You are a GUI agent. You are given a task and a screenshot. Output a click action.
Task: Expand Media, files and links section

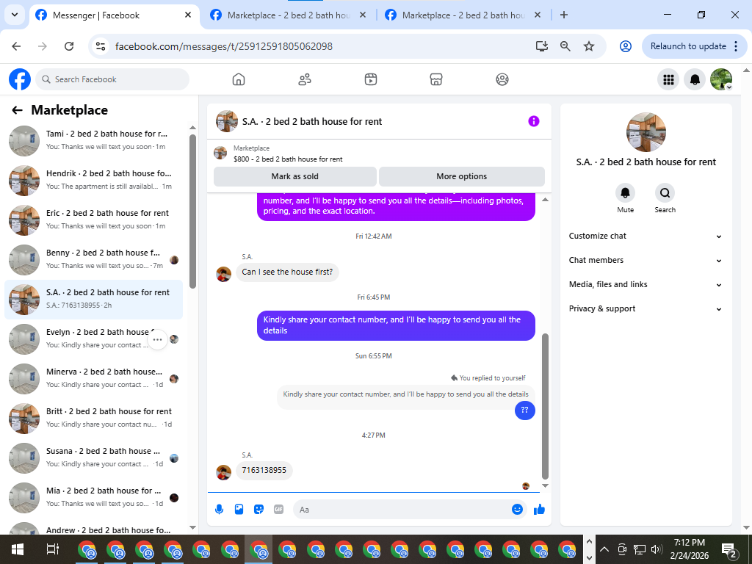(x=645, y=284)
